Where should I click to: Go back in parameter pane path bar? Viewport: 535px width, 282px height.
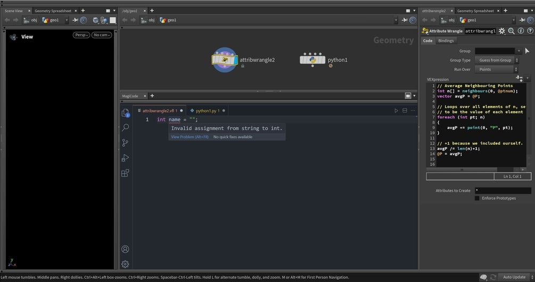[425, 20]
